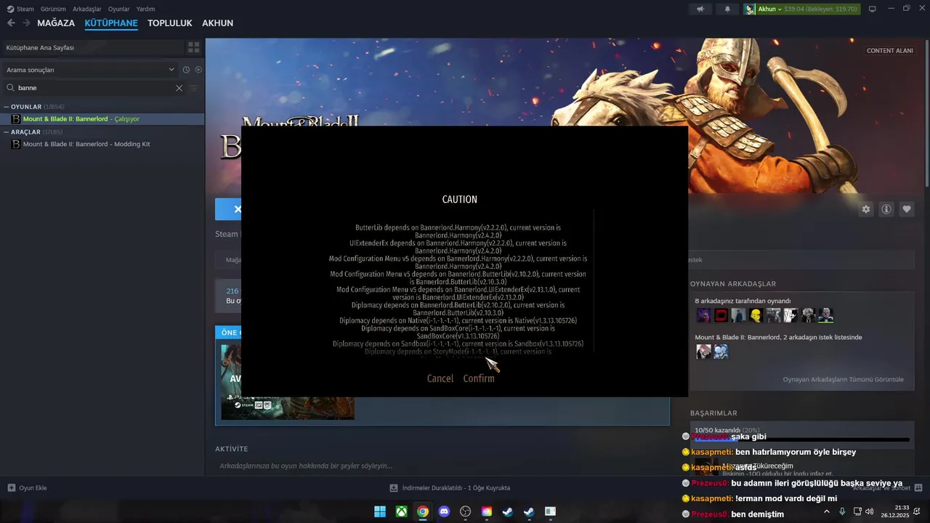Click the activity comment text box
Image resolution: width=930 pixels, height=523 pixels.
[442, 466]
